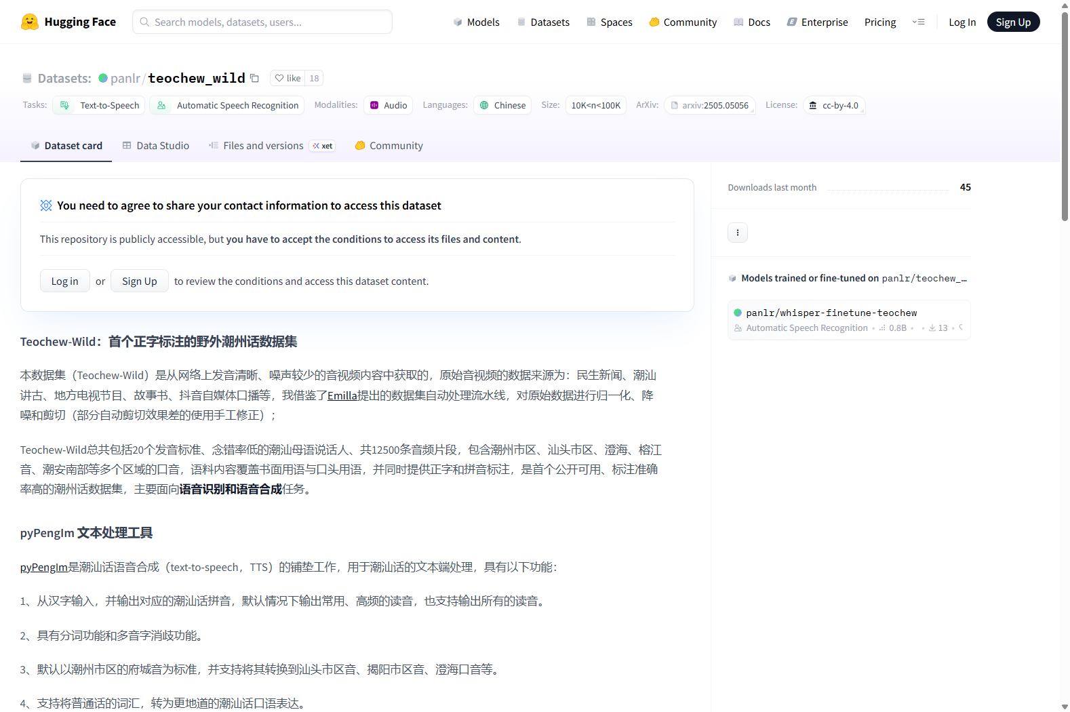Image resolution: width=1070 pixels, height=712 pixels.
Task: Click Log In in the header
Action: point(962,22)
